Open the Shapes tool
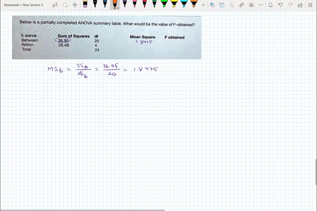This screenshot has width=317, height=211. point(212,5)
